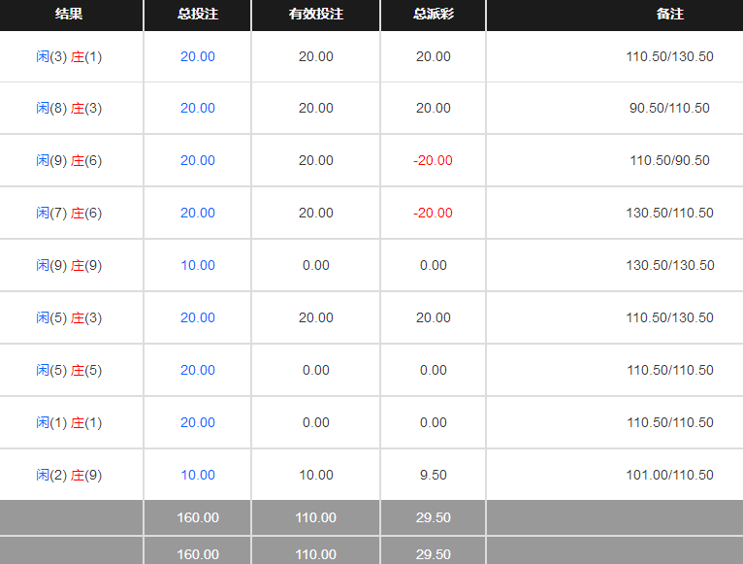Click blue 20.00 in the 闲(1) 庄(1) row
Image resolution: width=743 pixels, height=564 pixels.
tap(198, 422)
